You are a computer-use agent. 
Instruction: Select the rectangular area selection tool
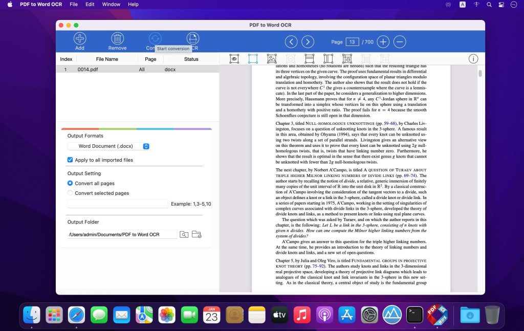[x=253, y=58]
